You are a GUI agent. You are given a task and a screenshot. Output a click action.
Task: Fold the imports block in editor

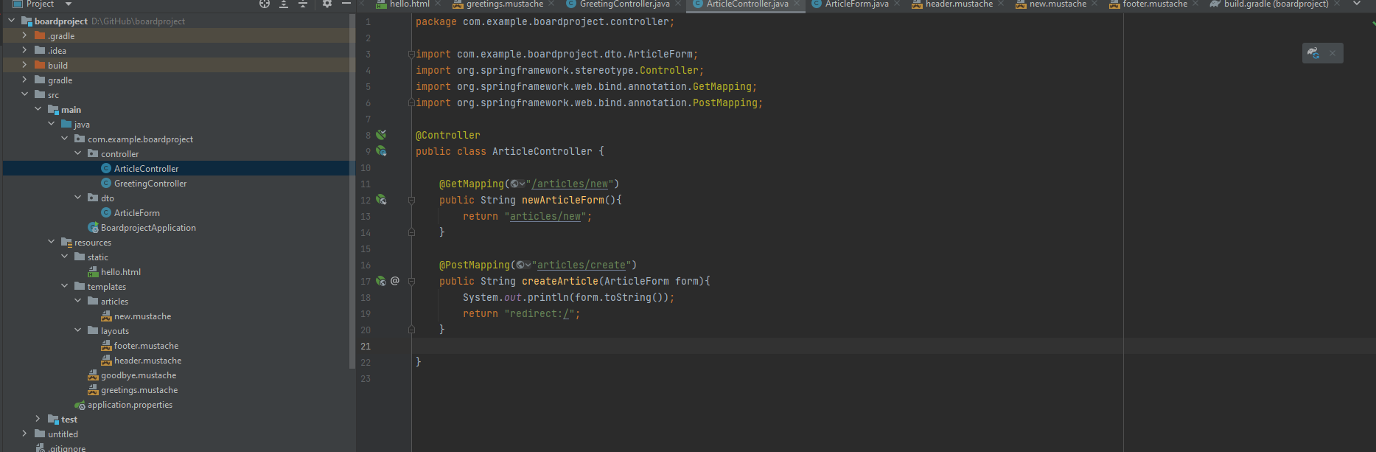pyautogui.click(x=411, y=54)
